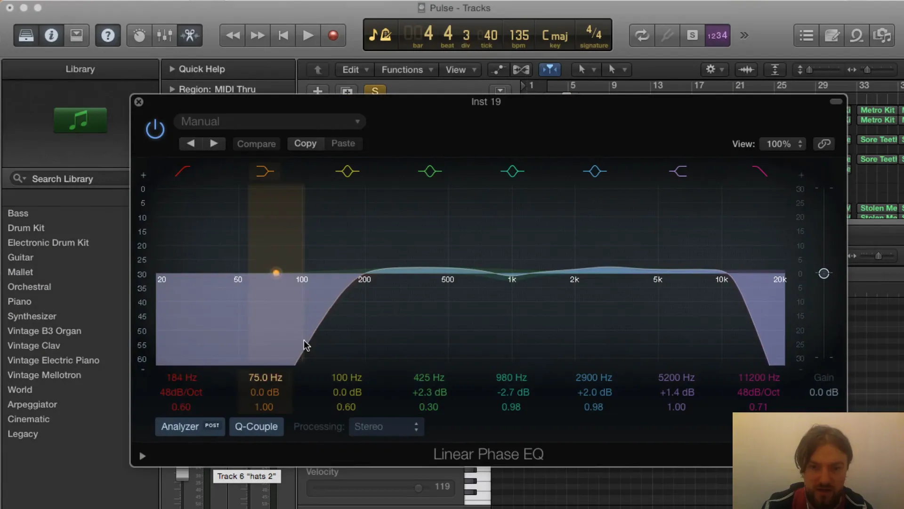Click the Compare button
This screenshot has height=509, width=904.
257,144
